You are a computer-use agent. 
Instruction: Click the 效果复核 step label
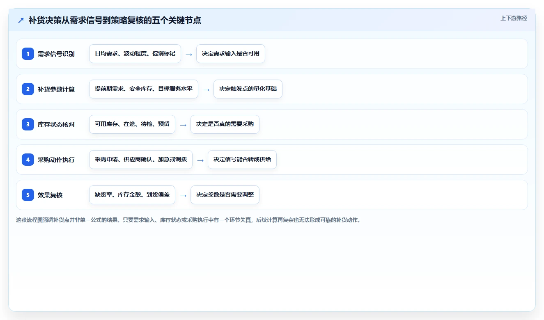(50, 195)
